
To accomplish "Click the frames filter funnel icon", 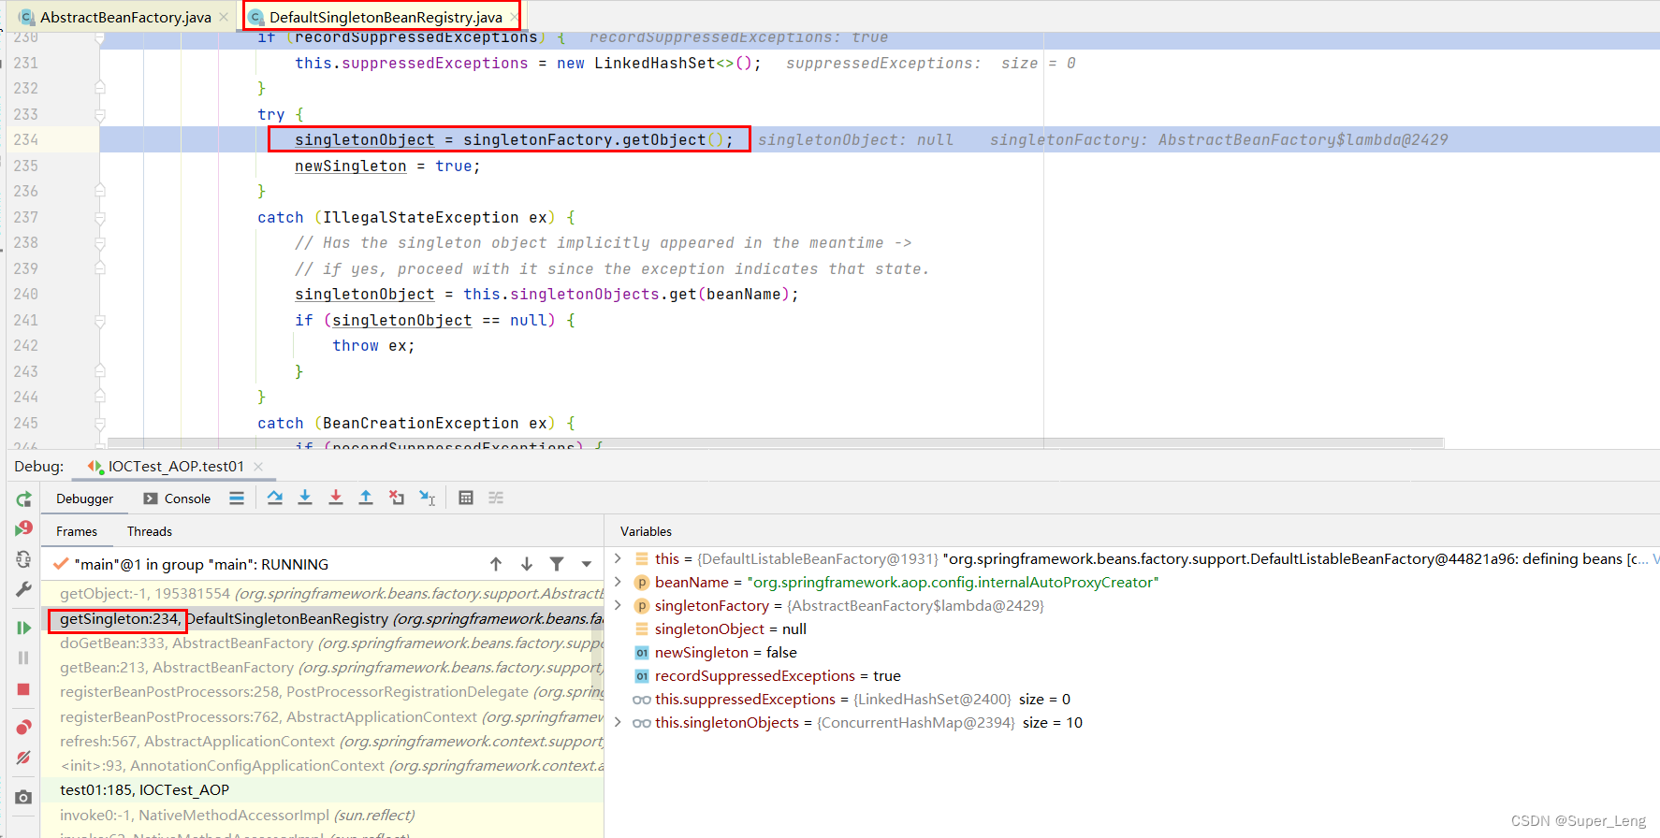I will coord(557,564).
